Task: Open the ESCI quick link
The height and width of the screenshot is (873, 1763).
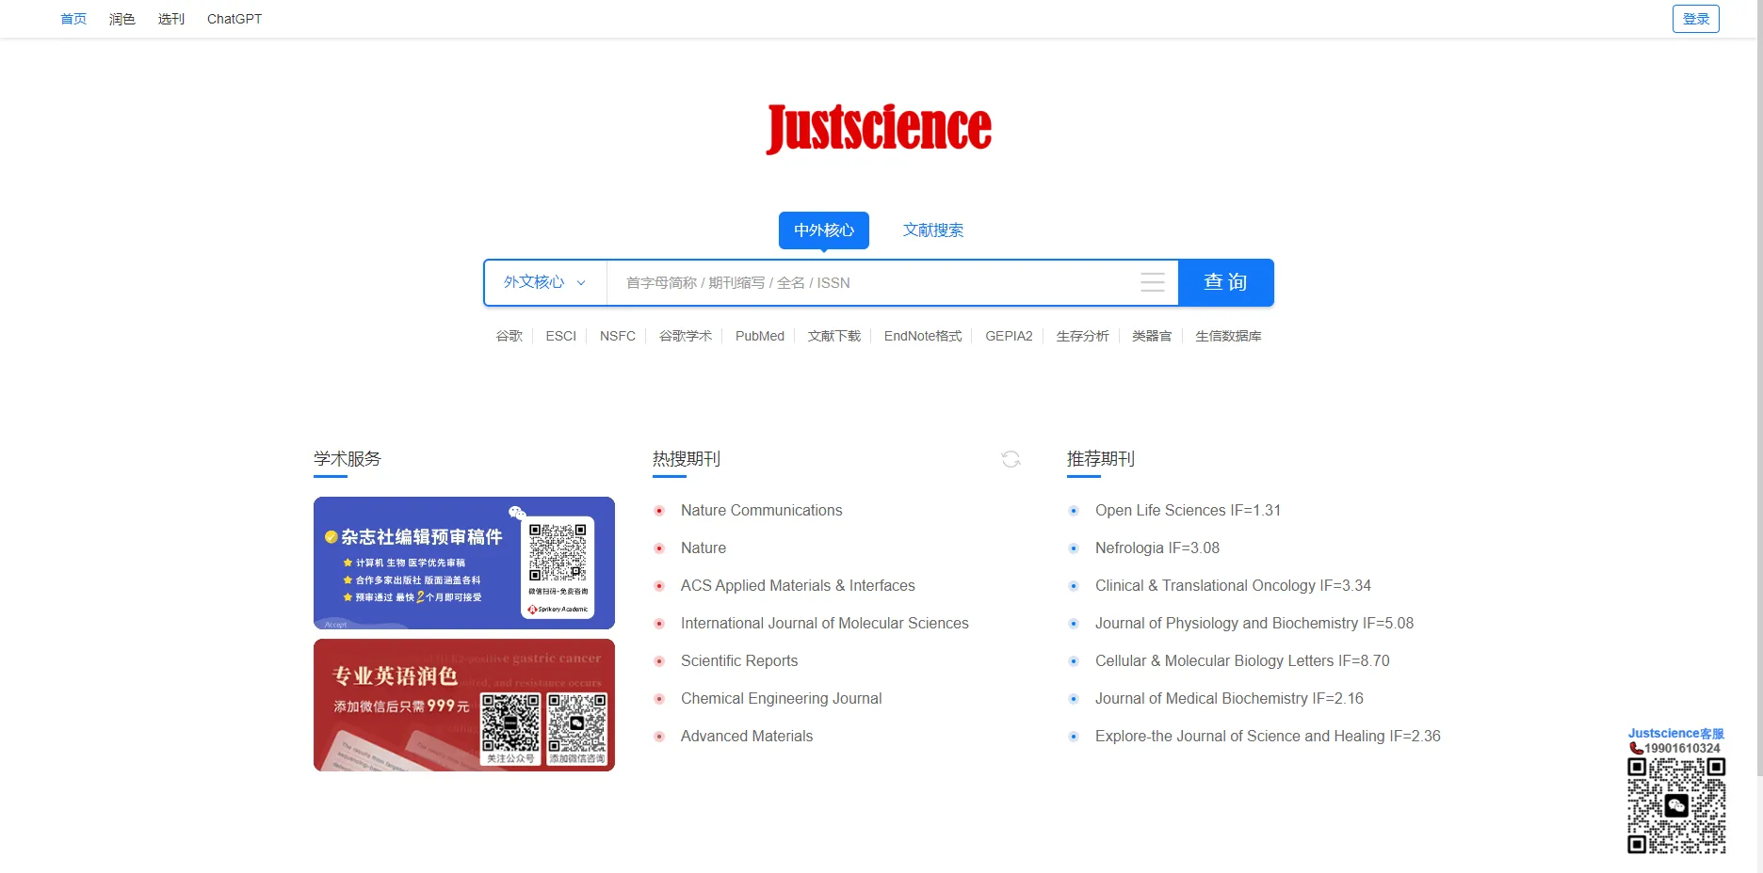Action: 561,336
